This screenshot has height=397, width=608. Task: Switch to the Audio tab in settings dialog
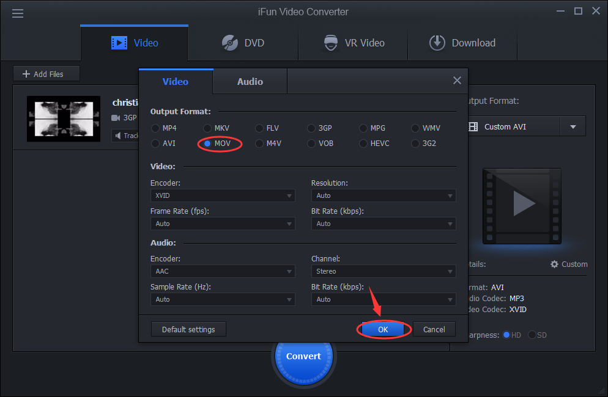[250, 81]
